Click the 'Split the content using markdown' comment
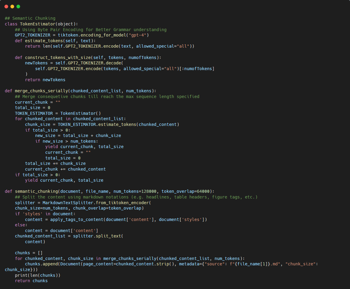The image size is (350, 289). click(136, 197)
